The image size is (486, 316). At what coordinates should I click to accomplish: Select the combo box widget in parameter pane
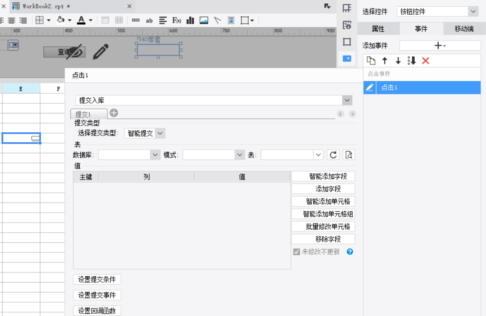pos(13,45)
